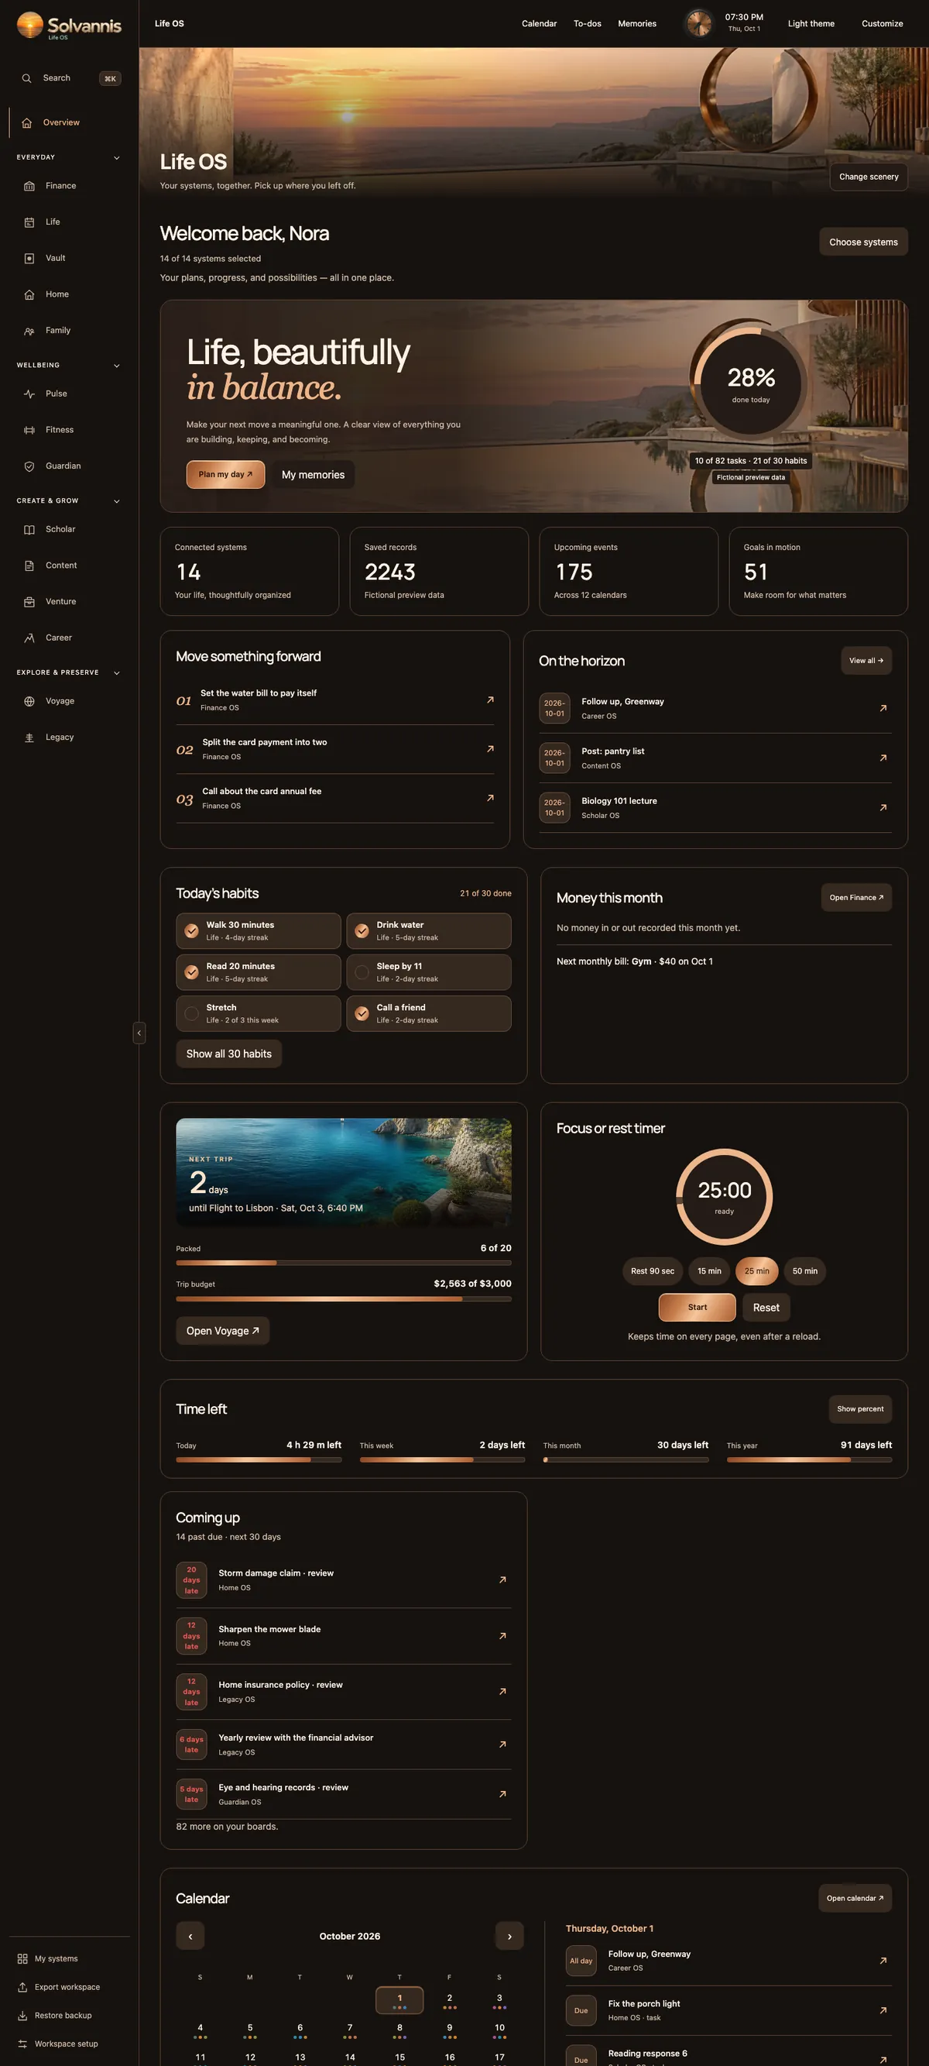Uncheck the Walk 30 minutes habit
The image size is (929, 2066).
tap(191, 931)
